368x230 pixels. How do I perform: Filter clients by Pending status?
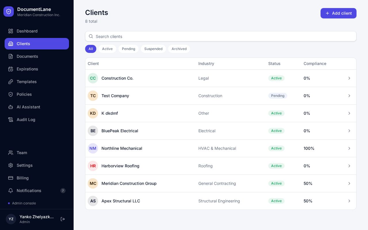click(x=129, y=49)
